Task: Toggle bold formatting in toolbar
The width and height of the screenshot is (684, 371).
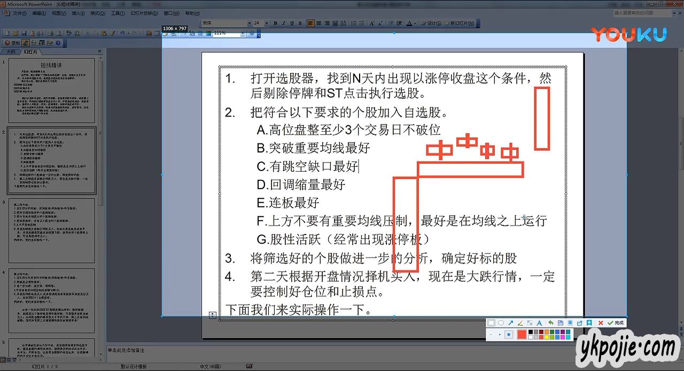Action: coord(276,24)
